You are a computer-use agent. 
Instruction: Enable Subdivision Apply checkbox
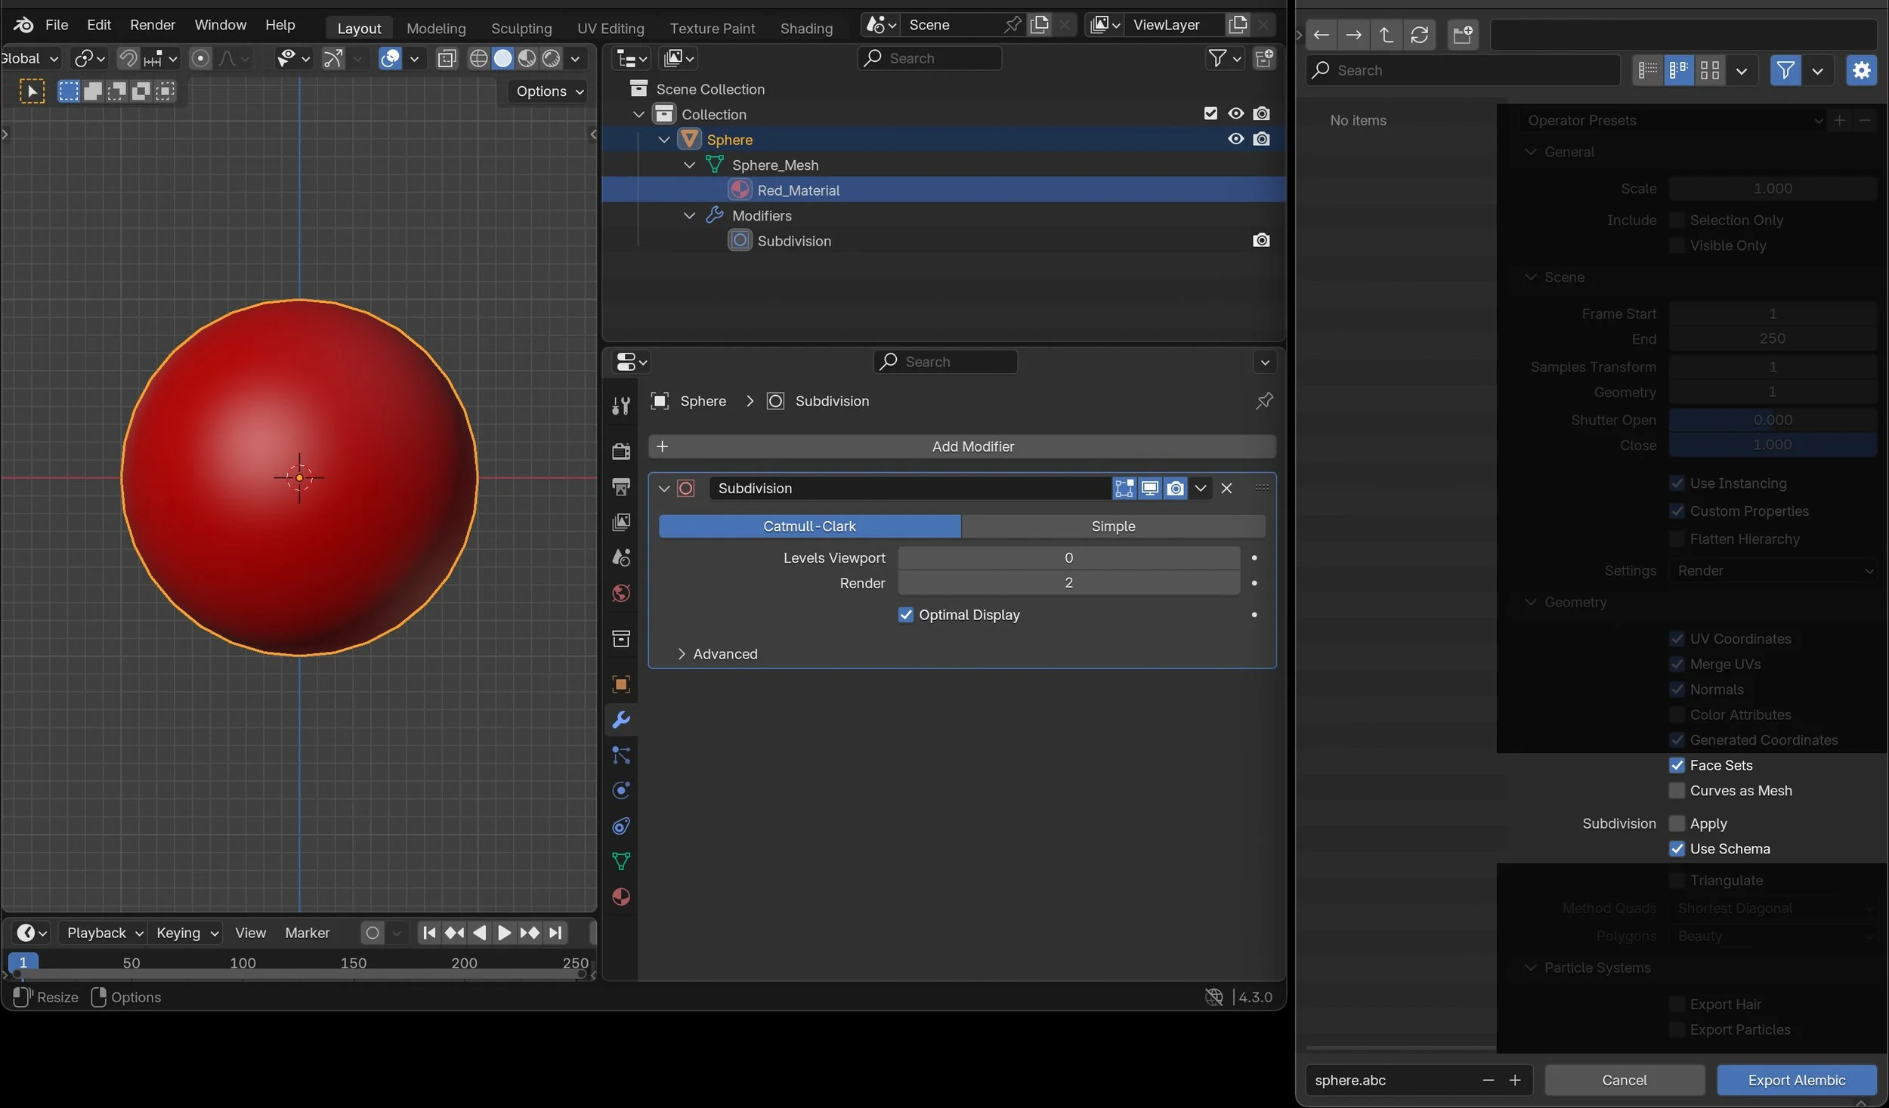[1677, 823]
